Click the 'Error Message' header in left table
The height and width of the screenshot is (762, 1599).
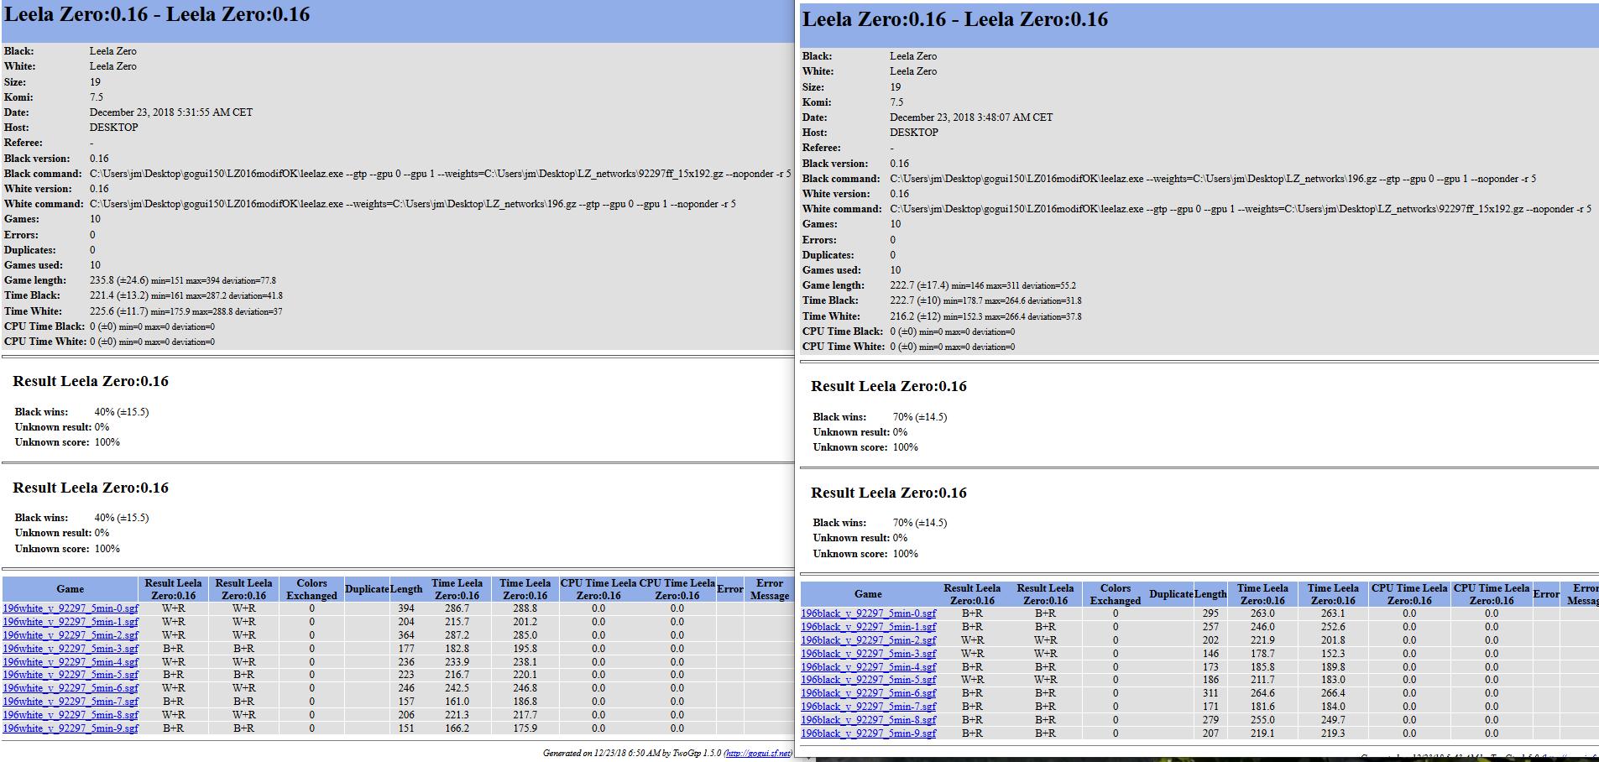coord(770,589)
